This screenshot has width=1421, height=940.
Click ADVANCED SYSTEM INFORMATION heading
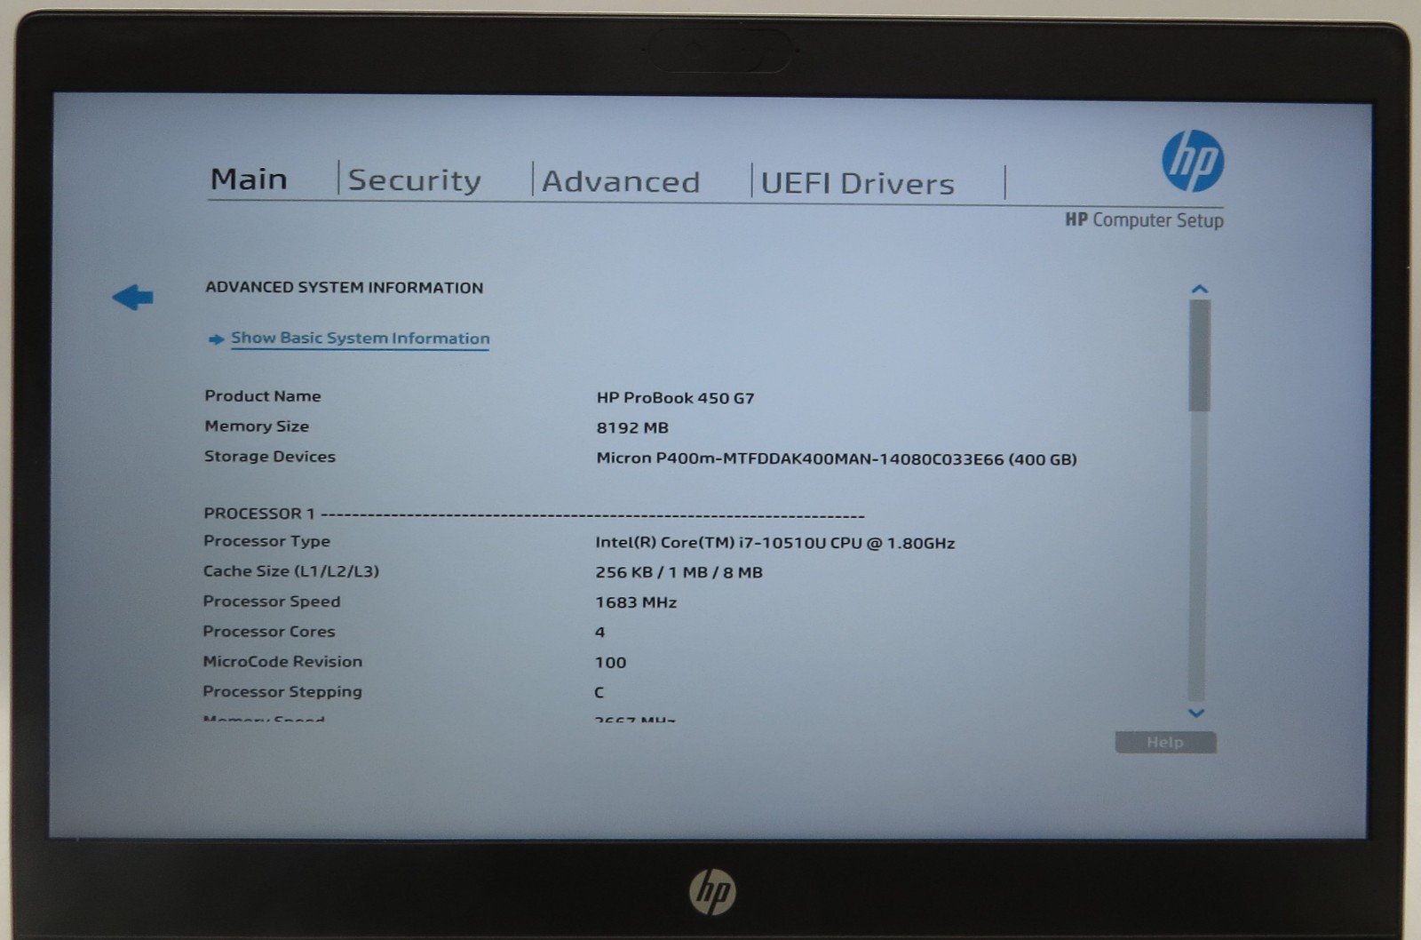[x=345, y=288]
